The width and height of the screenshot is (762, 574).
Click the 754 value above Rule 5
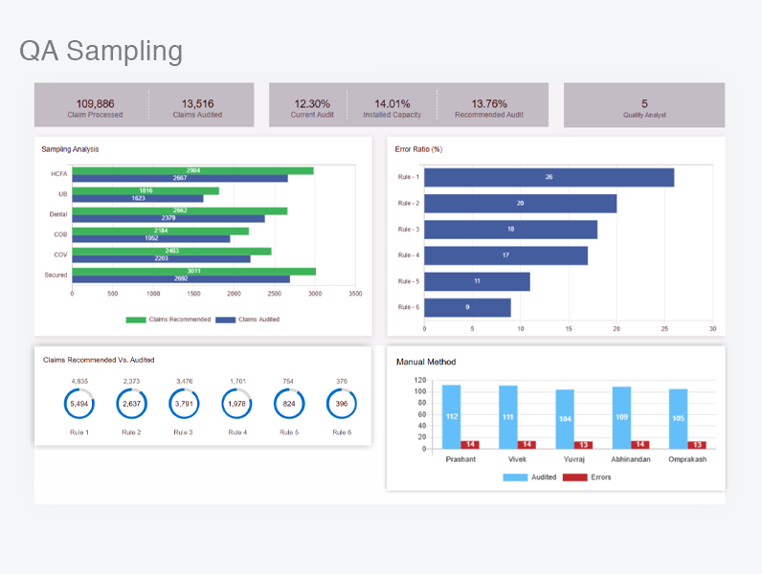[288, 381]
